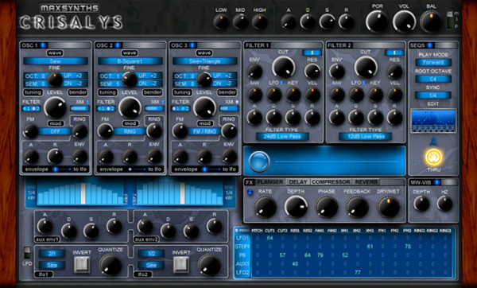Image resolution: width=477 pixels, height=288 pixels.
Task: Open lfo1 rate dropdown showing 2/1
Action: [52, 253]
